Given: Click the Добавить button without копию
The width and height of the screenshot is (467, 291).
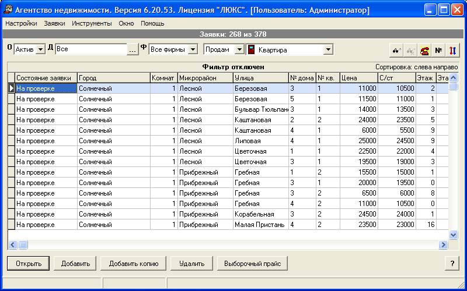Looking at the screenshot, I should [75, 264].
